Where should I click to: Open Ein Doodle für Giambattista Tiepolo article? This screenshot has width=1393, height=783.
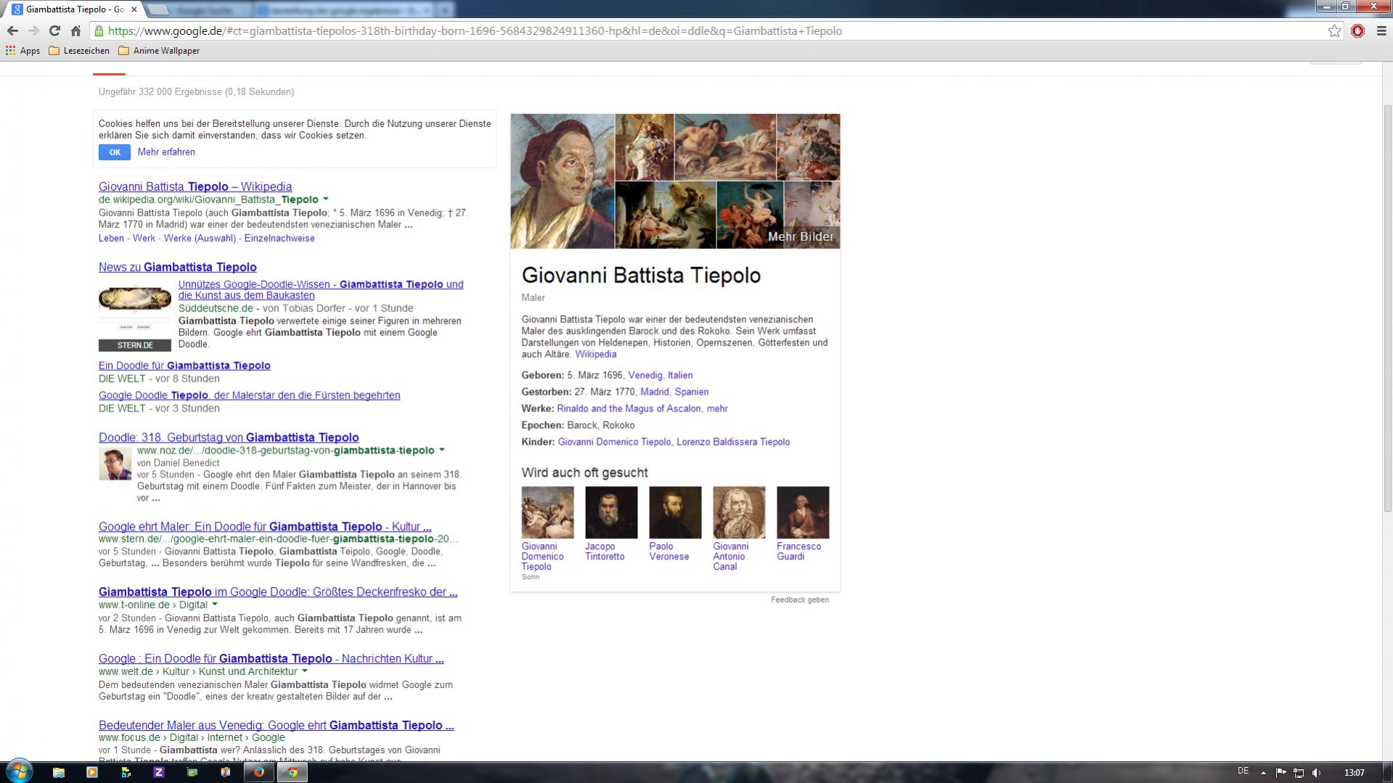click(184, 366)
